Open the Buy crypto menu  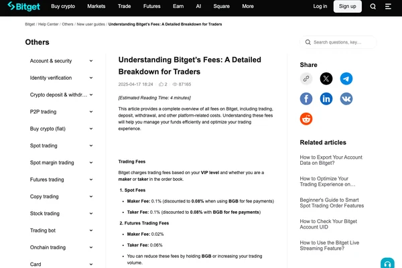coord(63,6)
